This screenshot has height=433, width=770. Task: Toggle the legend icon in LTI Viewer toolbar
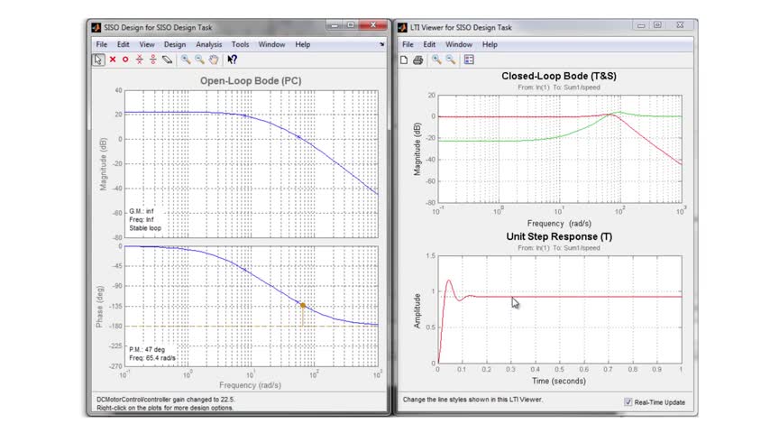(x=469, y=60)
